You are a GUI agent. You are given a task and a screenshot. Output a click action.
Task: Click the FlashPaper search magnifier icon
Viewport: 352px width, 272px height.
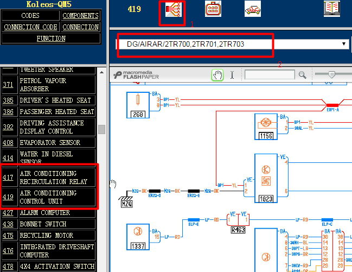pyautogui.click(x=303, y=75)
